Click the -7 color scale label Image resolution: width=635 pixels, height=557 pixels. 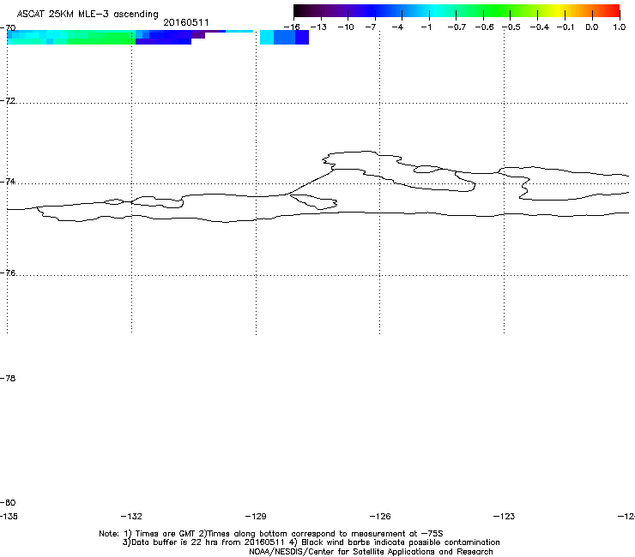371,27
